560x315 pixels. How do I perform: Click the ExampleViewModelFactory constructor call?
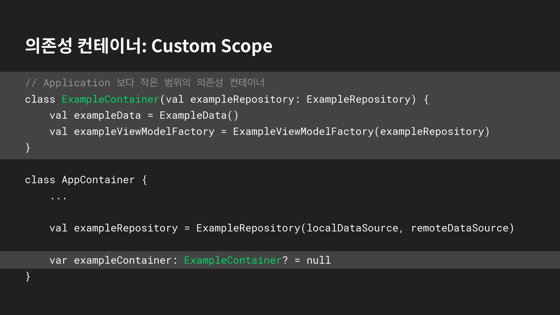303,132
